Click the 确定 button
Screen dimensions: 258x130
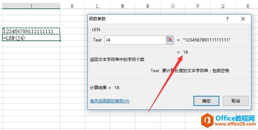click(206, 101)
